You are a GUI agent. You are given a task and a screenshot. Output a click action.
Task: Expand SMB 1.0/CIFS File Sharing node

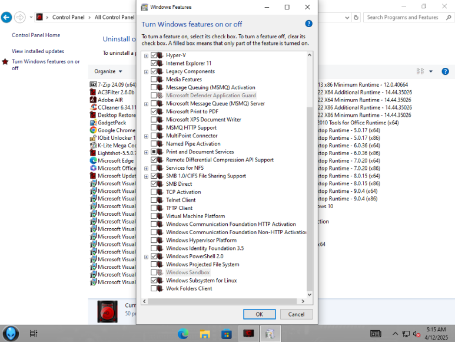coord(146,176)
